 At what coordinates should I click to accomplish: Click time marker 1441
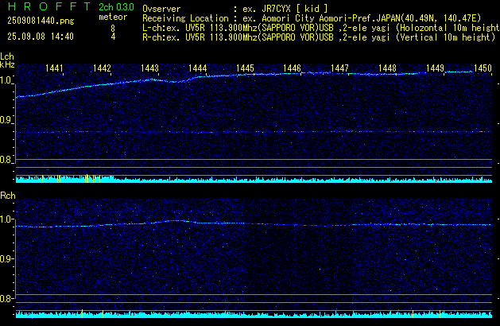pyautogui.click(x=54, y=68)
